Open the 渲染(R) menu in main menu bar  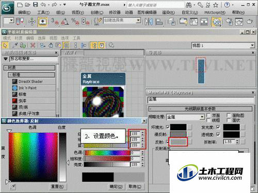pos(168,12)
